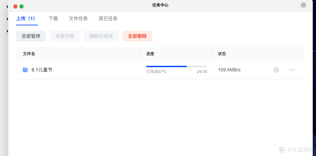This screenshot has width=316, height=156.
Task: Switch to the 上传（1） tab
Action: (26, 19)
